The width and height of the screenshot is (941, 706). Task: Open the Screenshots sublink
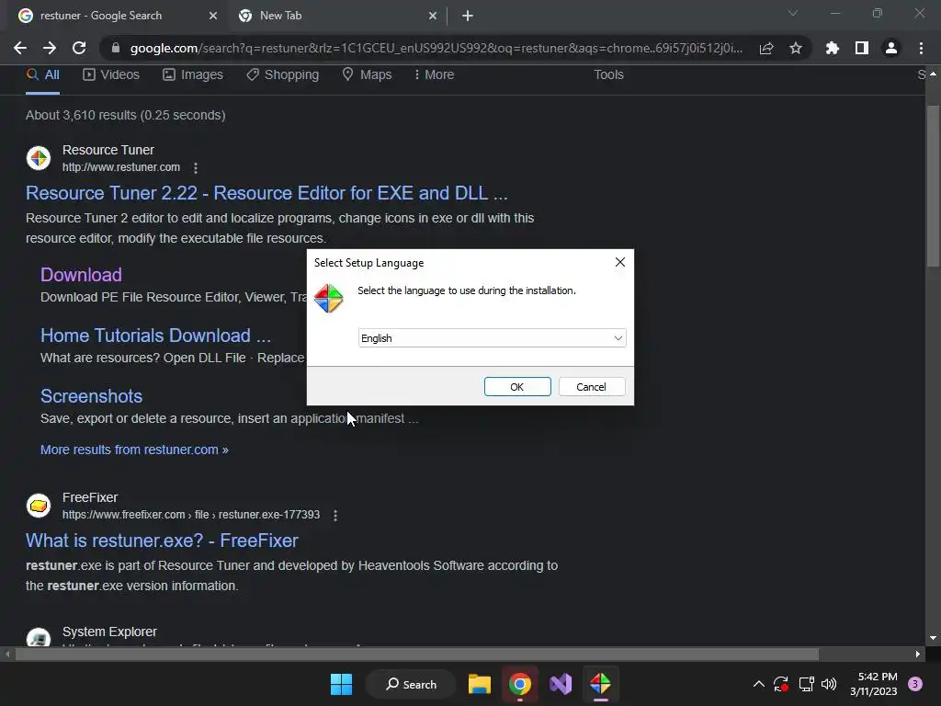point(91,396)
